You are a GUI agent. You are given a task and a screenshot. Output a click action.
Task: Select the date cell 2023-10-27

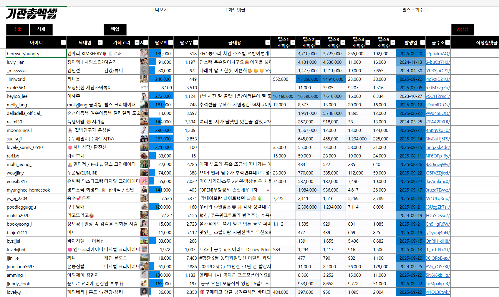(411, 96)
